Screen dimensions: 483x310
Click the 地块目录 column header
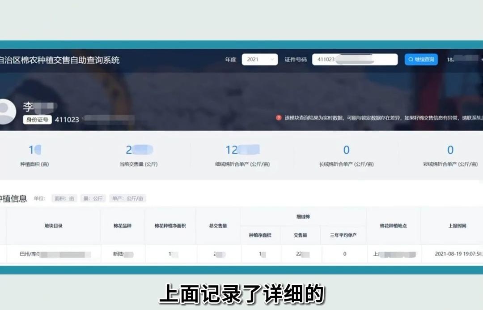(54, 226)
